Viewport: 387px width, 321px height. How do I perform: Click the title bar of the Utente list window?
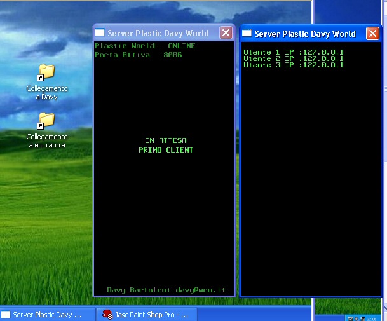(305, 34)
